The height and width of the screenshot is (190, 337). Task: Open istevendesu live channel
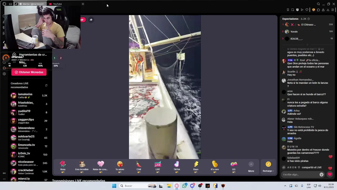[29, 129]
